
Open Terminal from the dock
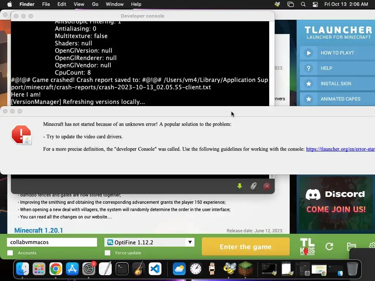tap(122, 269)
